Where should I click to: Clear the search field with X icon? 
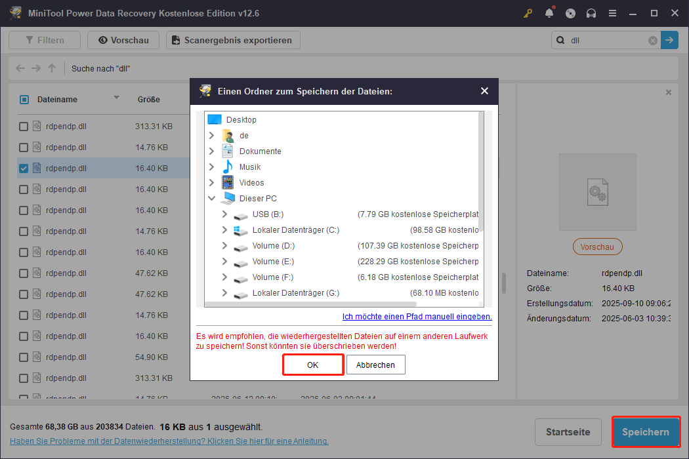(x=653, y=40)
